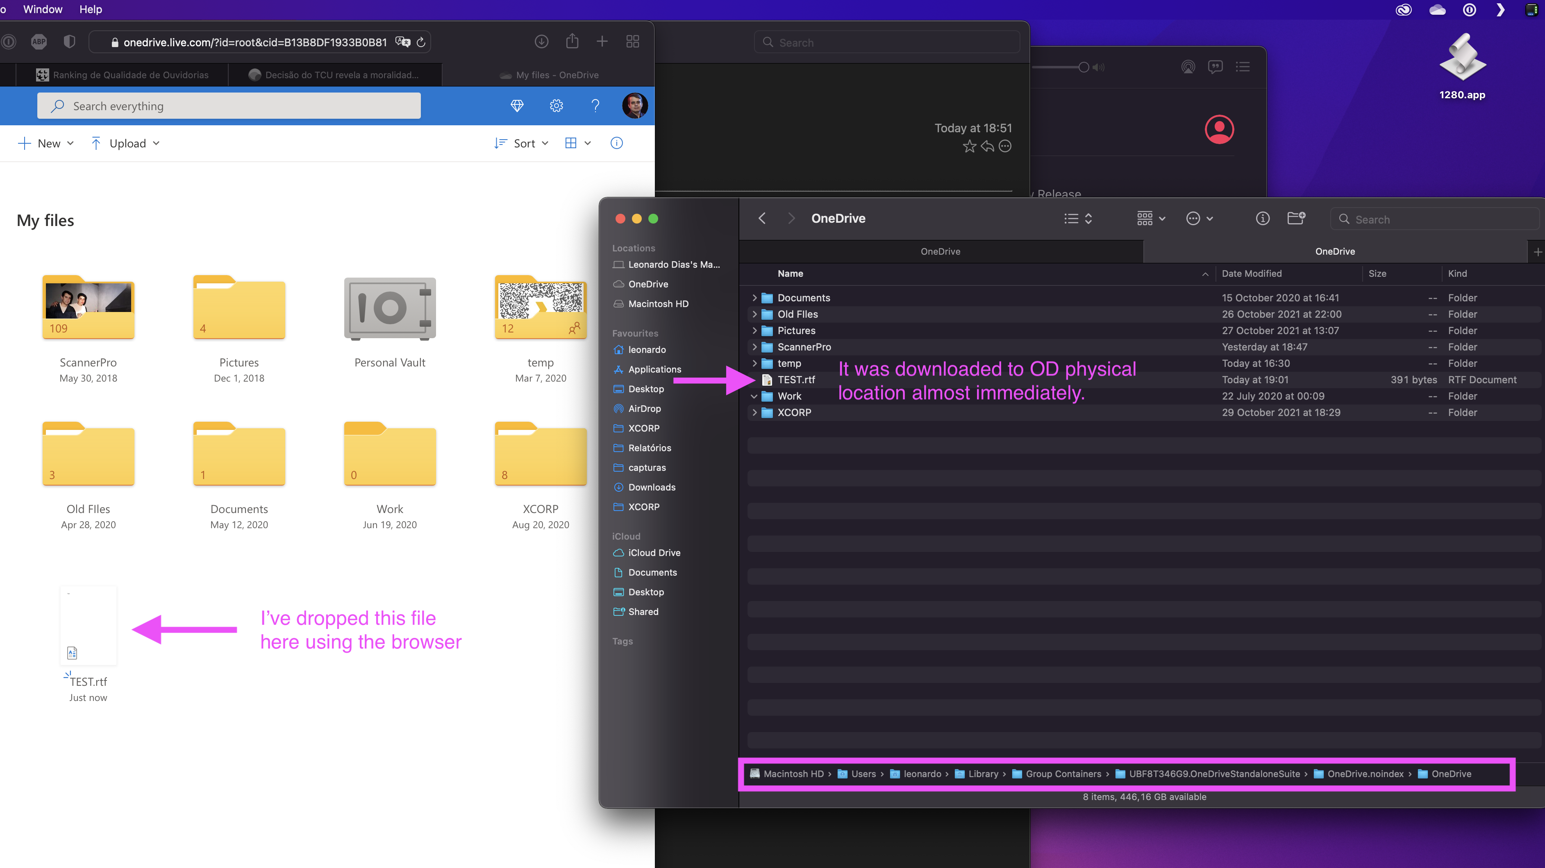The image size is (1545, 868).
Task: Select Downloads in Finder sidebar
Action: (x=651, y=487)
